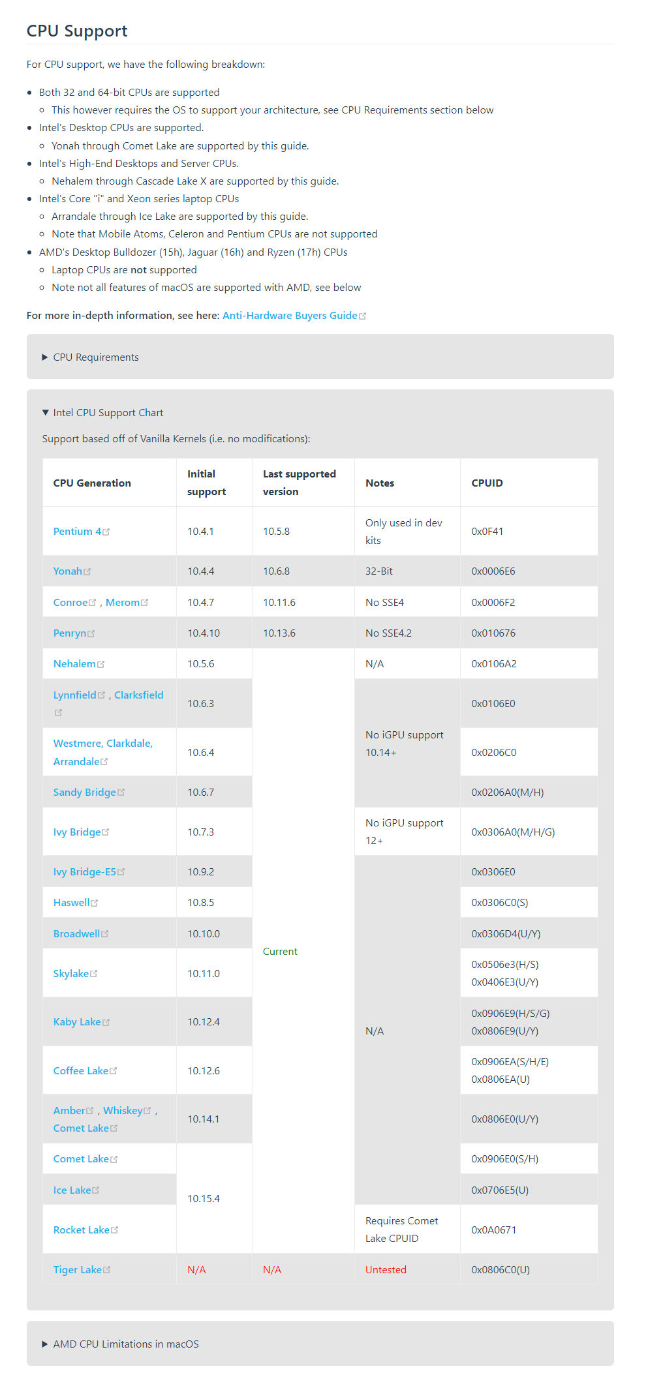Click external-link icon beside Pentium 4
This screenshot has height=1390, width=648.
pos(106,532)
